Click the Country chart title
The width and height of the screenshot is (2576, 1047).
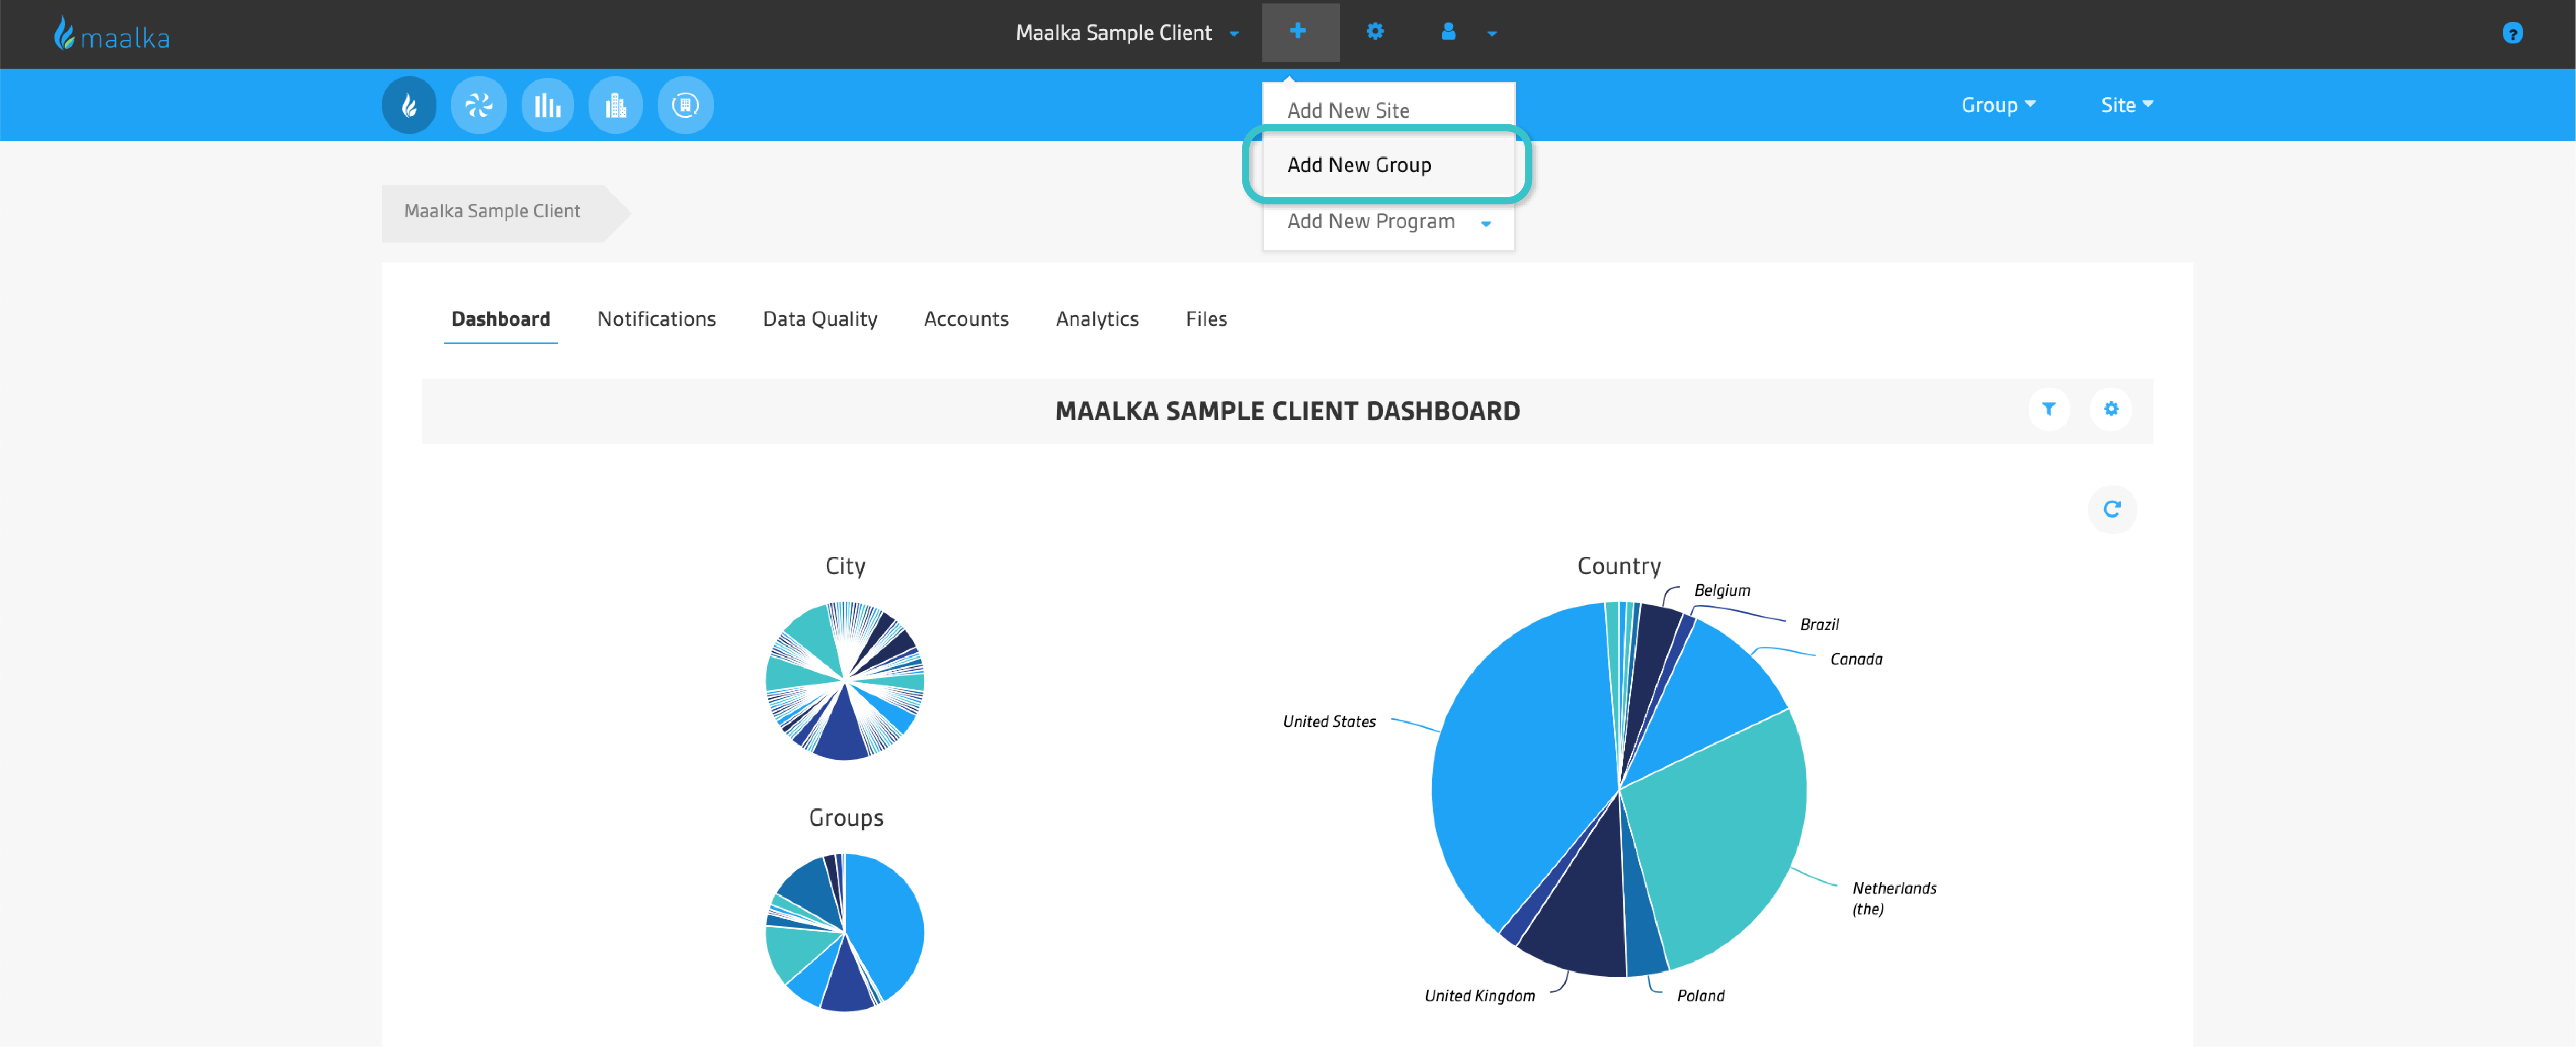click(x=1619, y=566)
